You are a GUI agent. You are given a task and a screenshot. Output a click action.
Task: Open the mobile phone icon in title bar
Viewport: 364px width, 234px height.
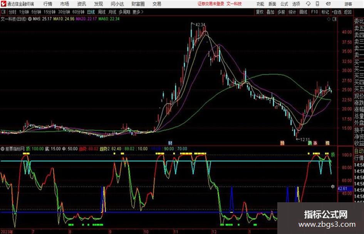pyautogui.click(x=317, y=4)
